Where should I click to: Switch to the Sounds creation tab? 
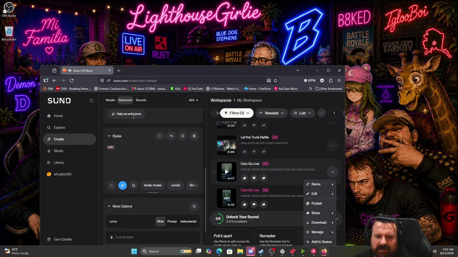141,100
